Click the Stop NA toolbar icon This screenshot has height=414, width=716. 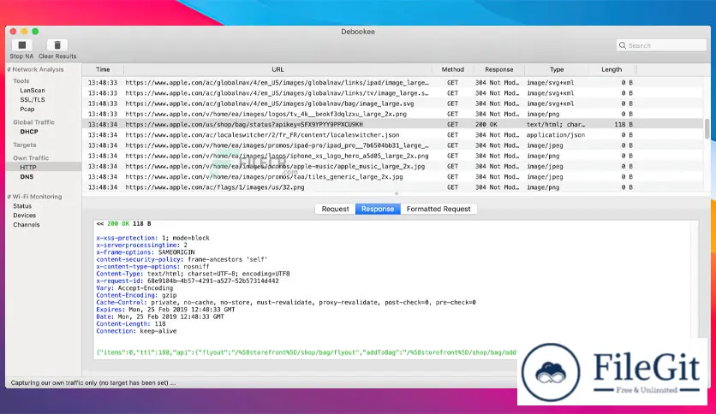coord(21,45)
